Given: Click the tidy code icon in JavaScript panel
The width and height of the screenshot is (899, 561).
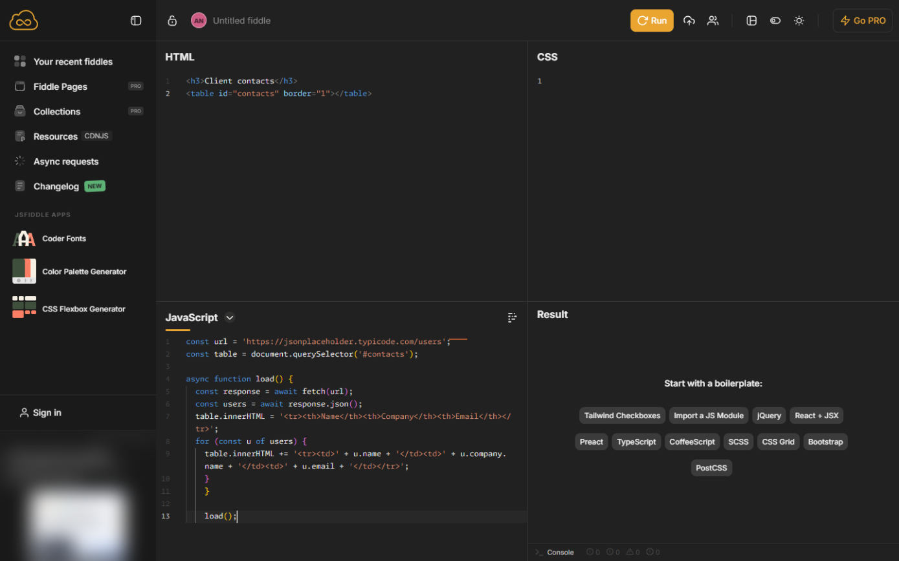Looking at the screenshot, I should pyautogui.click(x=513, y=317).
